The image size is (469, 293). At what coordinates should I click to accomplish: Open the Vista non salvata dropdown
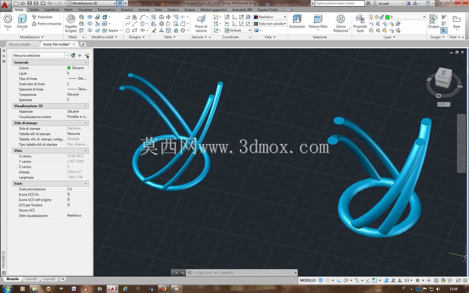tap(270, 24)
